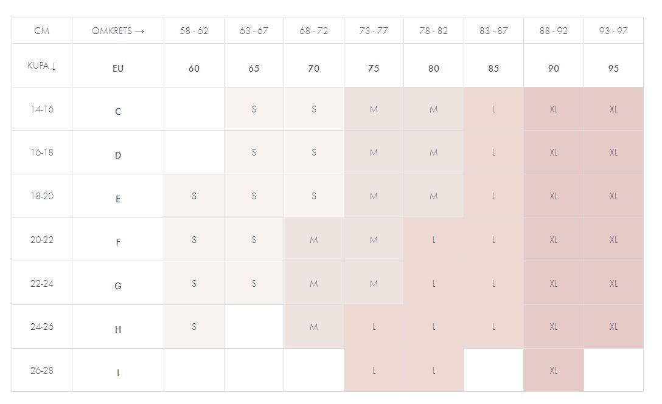Click size S for cup E, band 60
Image resolution: width=662 pixels, height=404 pixels.
point(193,196)
